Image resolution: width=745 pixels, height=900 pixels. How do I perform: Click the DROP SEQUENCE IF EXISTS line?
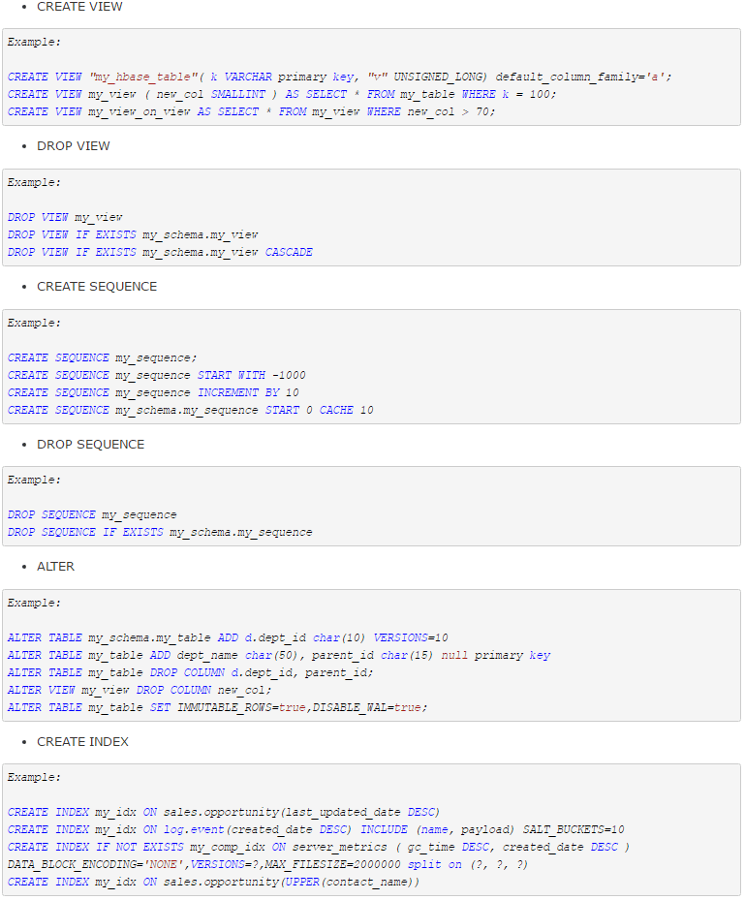160,532
